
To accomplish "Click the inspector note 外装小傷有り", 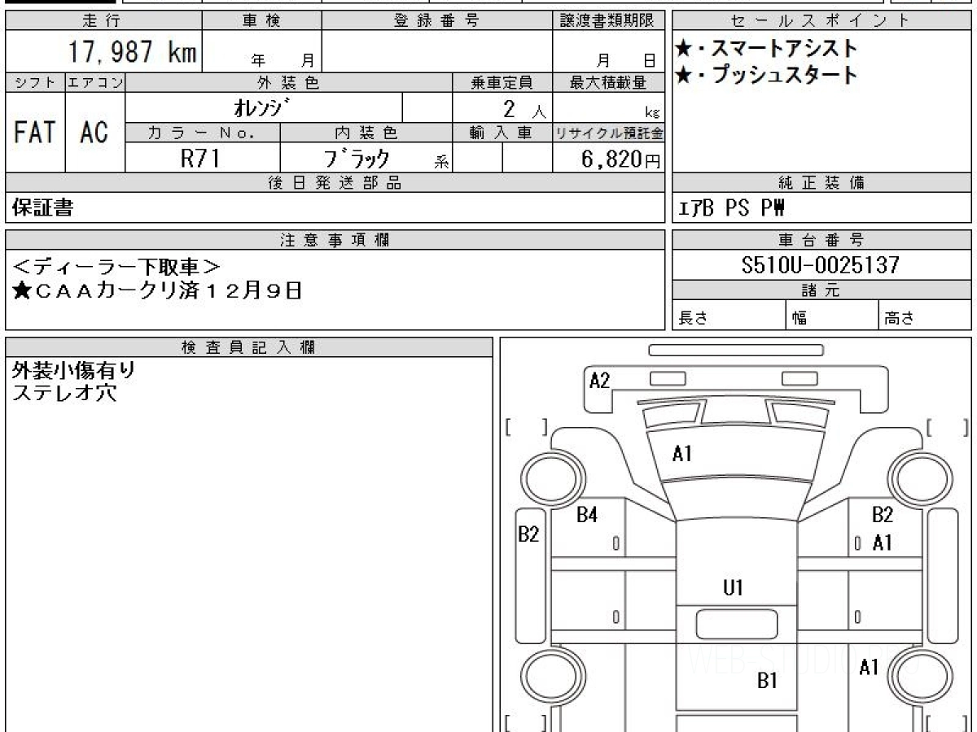I will click(x=74, y=371).
